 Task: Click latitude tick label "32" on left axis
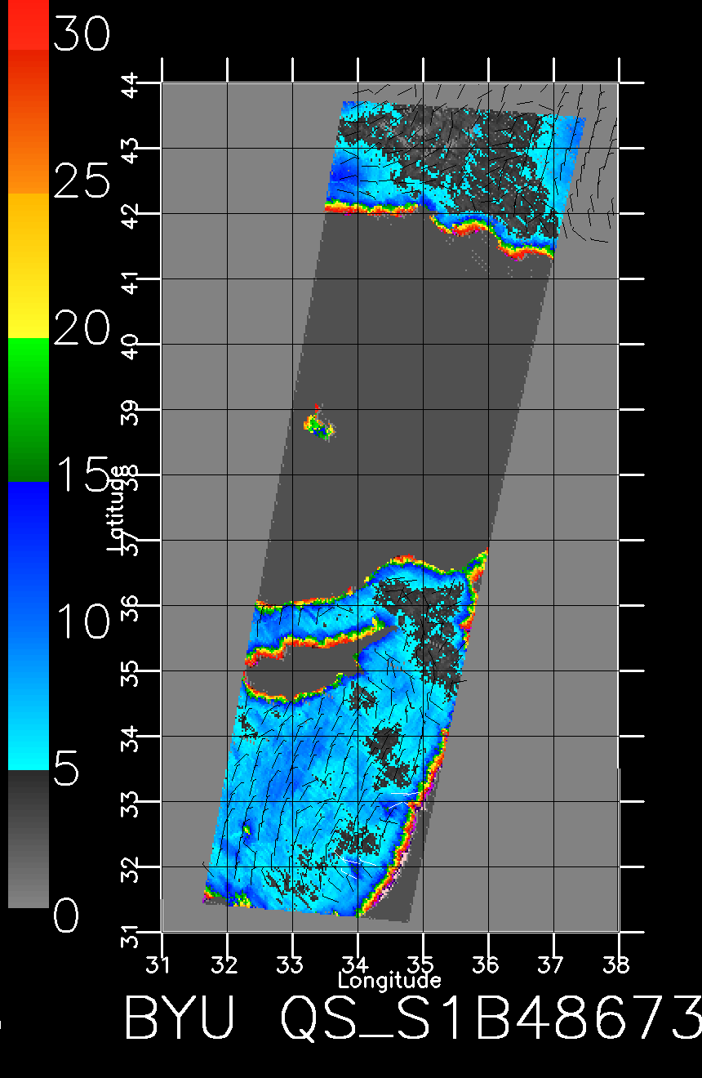tap(129, 868)
